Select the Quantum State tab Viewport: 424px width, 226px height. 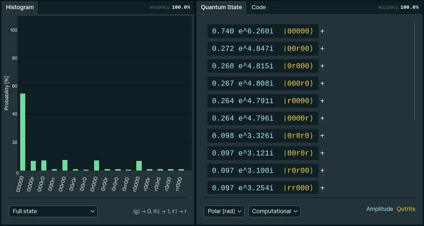coord(221,7)
